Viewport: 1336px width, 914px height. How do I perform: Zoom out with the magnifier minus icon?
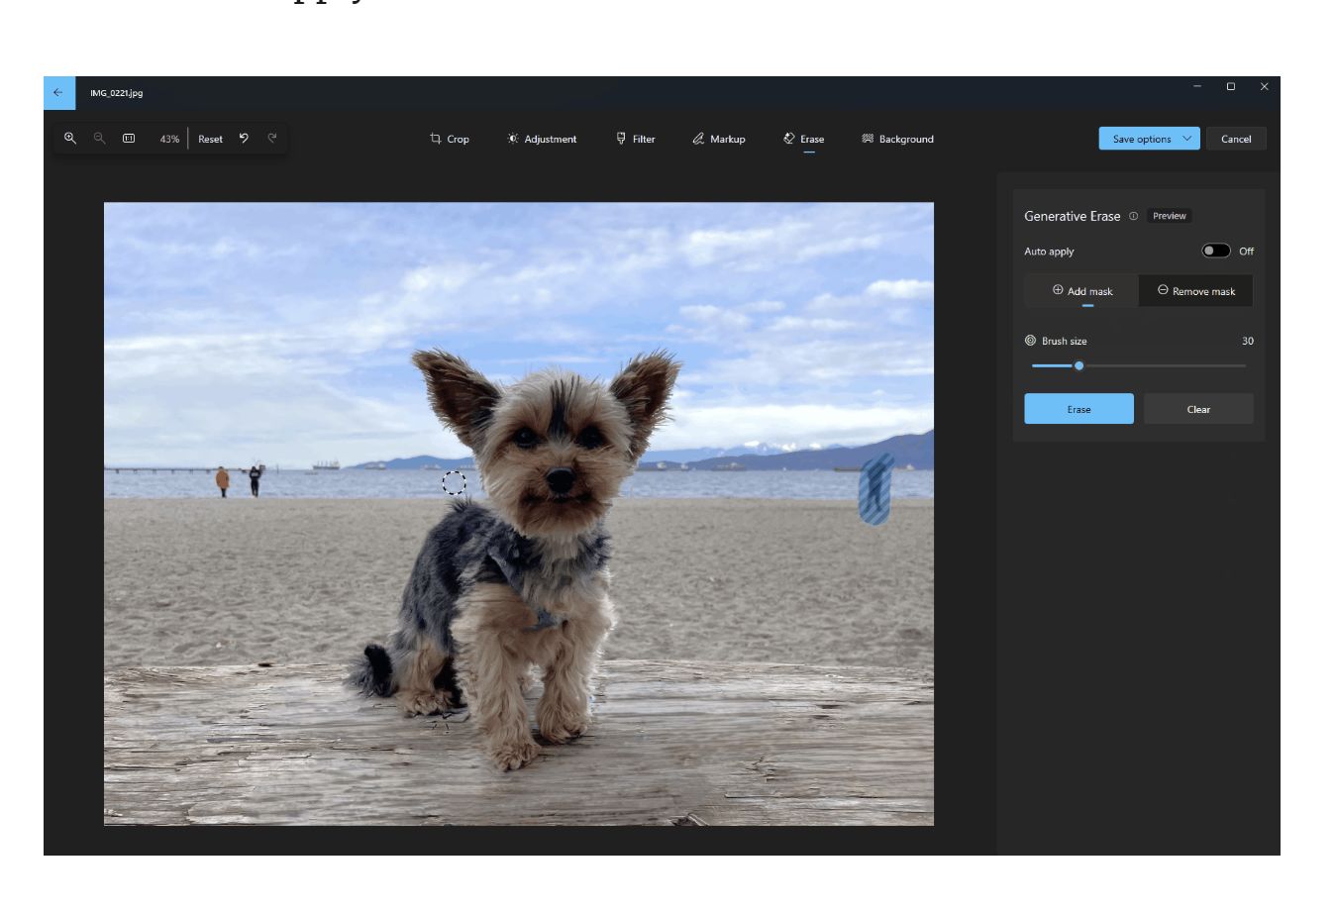pos(99,139)
